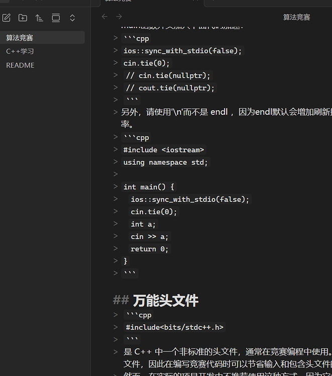Collapse or expand all folders icon
The width and height of the screenshot is (332, 376).
pyautogui.click(x=72, y=18)
